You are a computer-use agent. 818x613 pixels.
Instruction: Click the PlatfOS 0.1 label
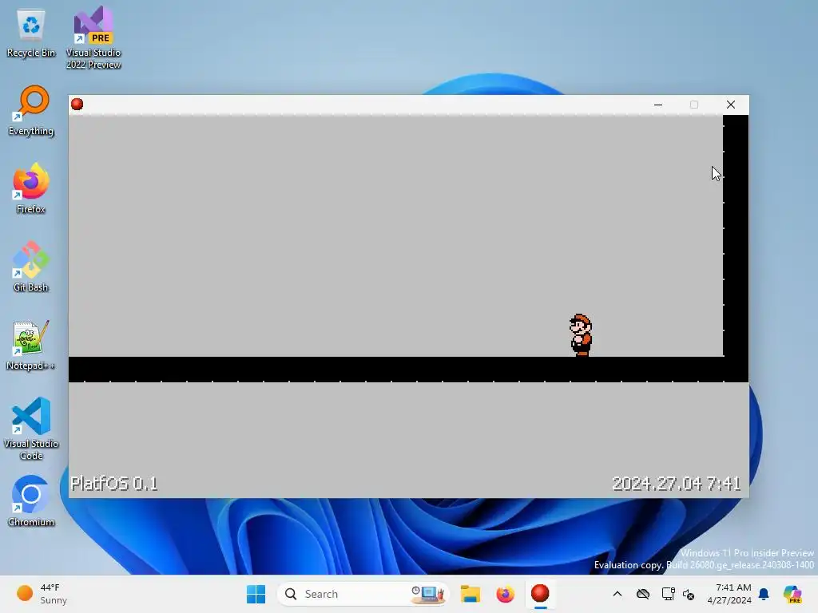click(113, 484)
